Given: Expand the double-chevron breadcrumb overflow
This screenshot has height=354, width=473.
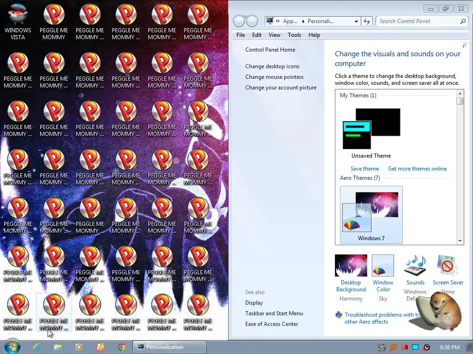Looking at the screenshot, I should click(278, 21).
